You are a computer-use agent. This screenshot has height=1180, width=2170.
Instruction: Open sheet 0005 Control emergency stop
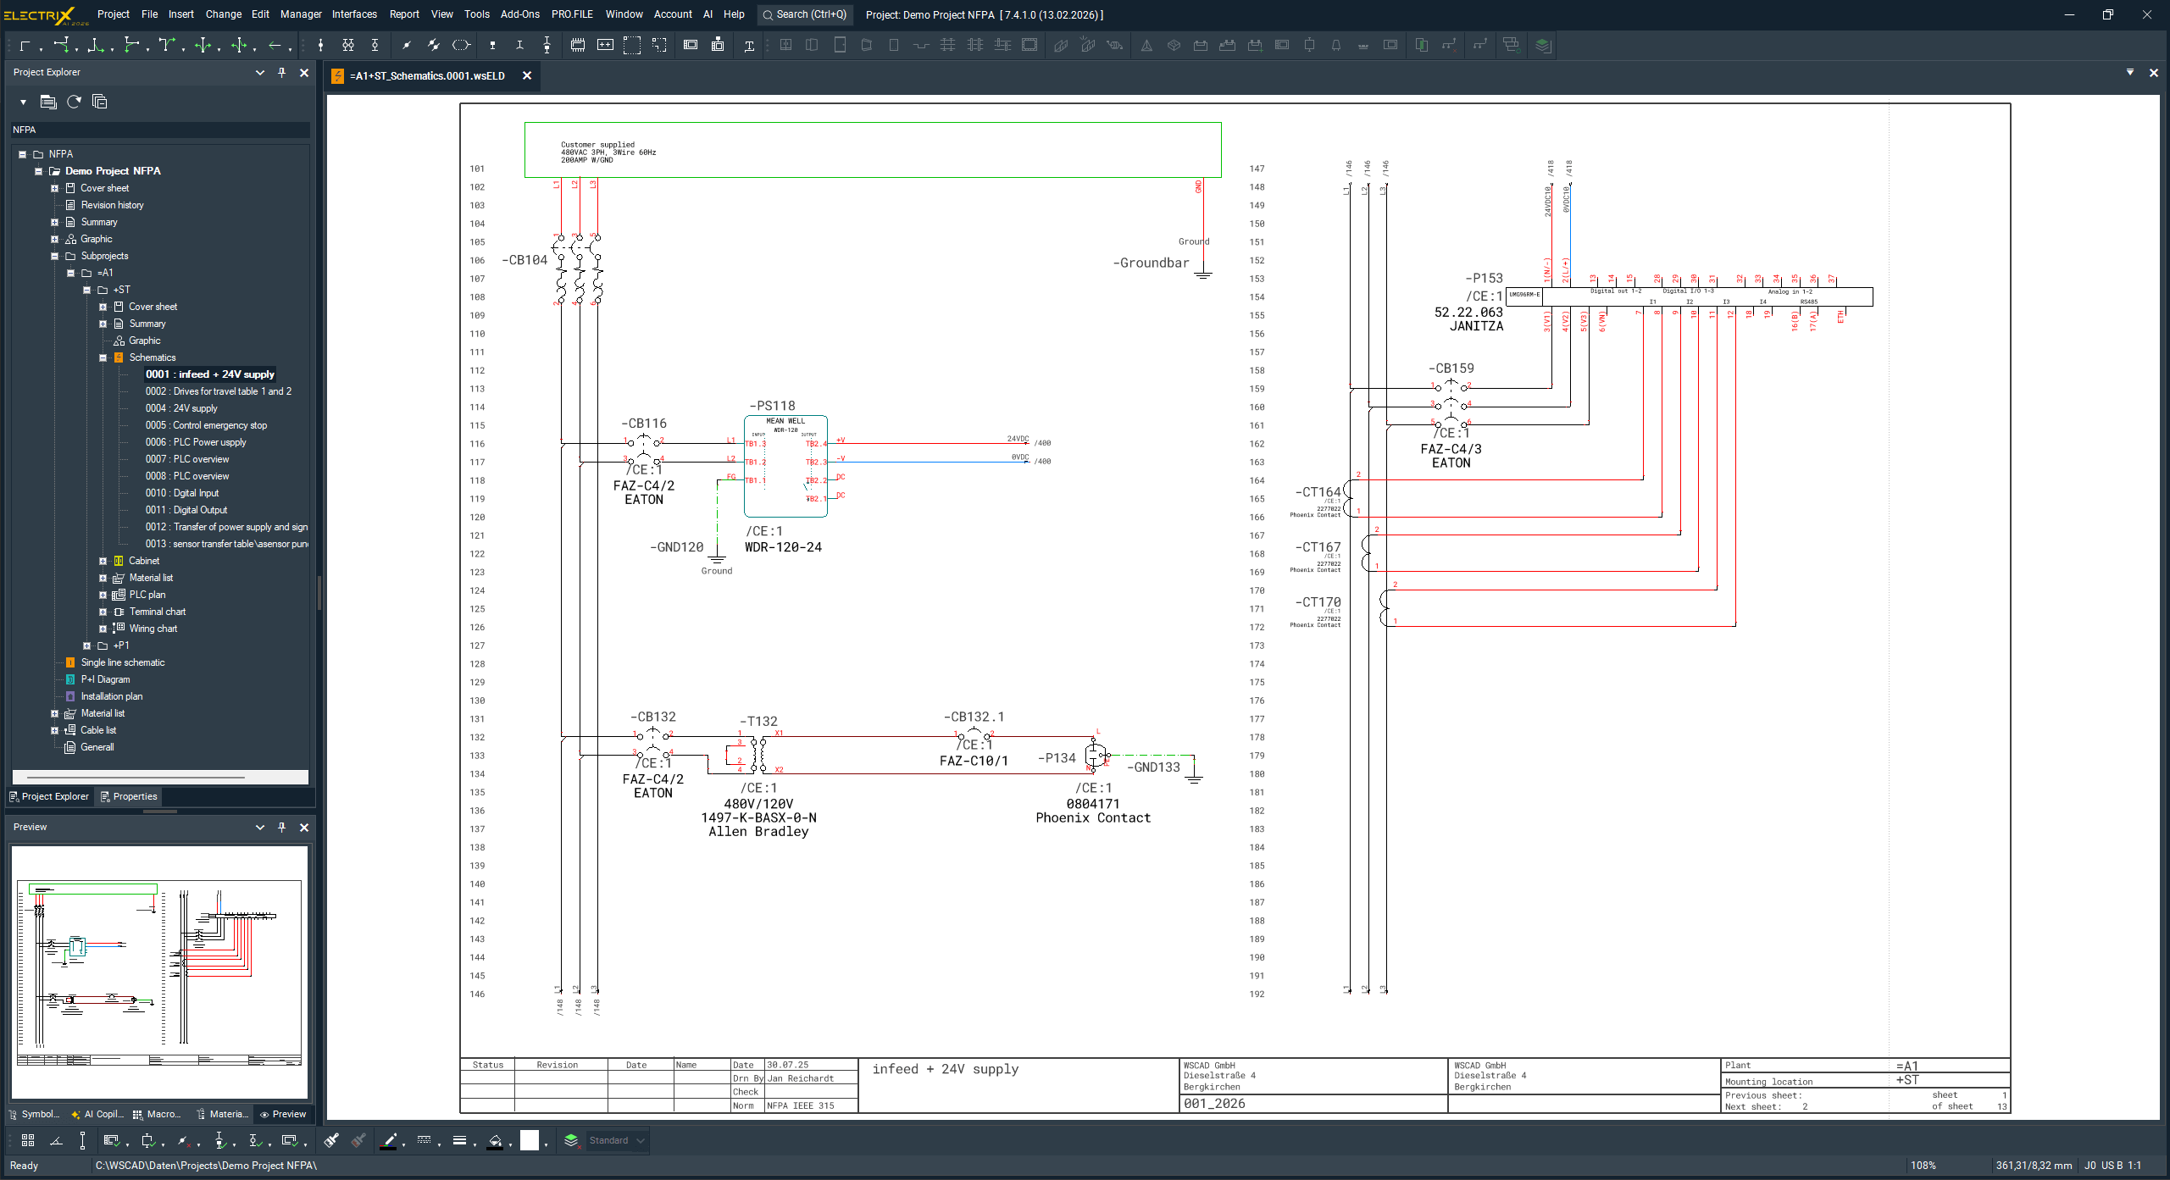pos(206,425)
